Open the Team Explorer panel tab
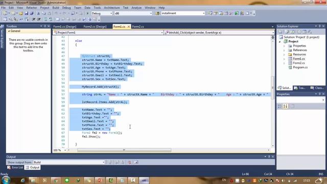Viewport: 327px width, 184px height. 300,88
